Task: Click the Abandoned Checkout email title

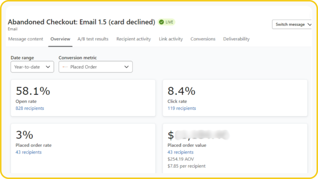Action: click(81, 22)
